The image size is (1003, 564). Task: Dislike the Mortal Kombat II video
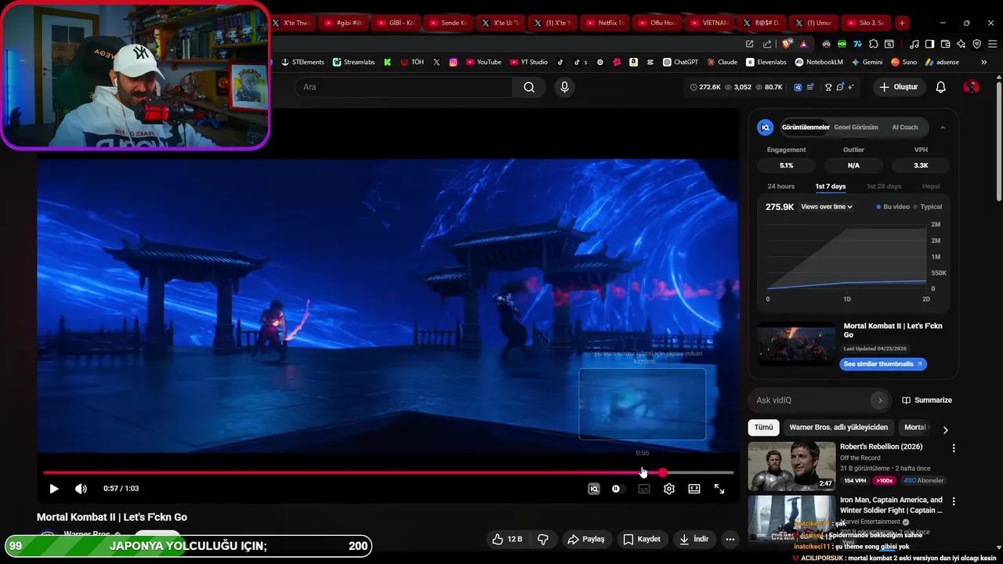click(542, 539)
